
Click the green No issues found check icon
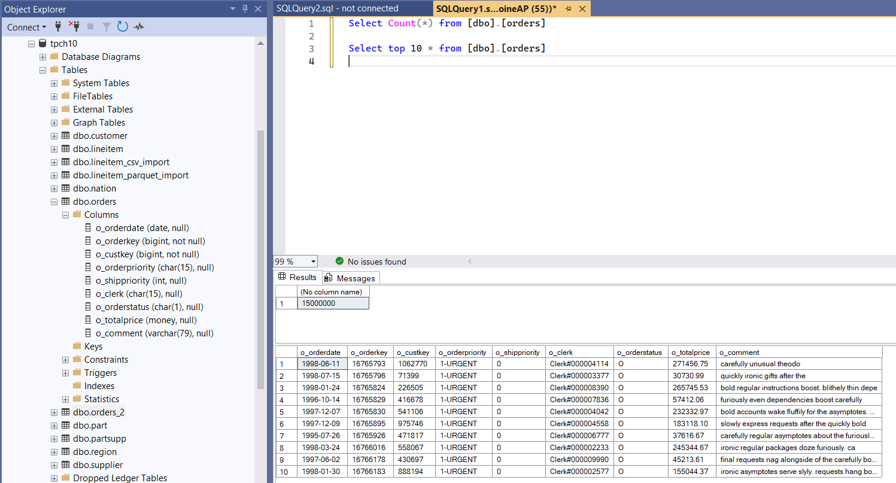point(340,262)
